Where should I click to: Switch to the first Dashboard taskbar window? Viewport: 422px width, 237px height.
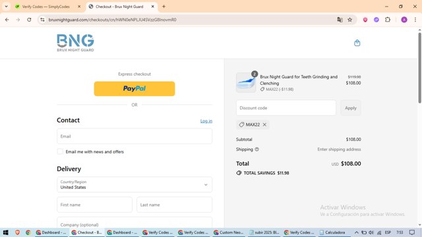pyautogui.click(x=51, y=232)
